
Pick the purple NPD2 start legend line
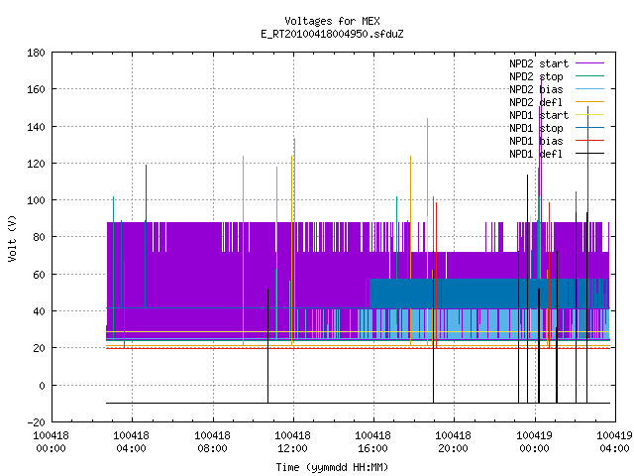tap(590, 63)
